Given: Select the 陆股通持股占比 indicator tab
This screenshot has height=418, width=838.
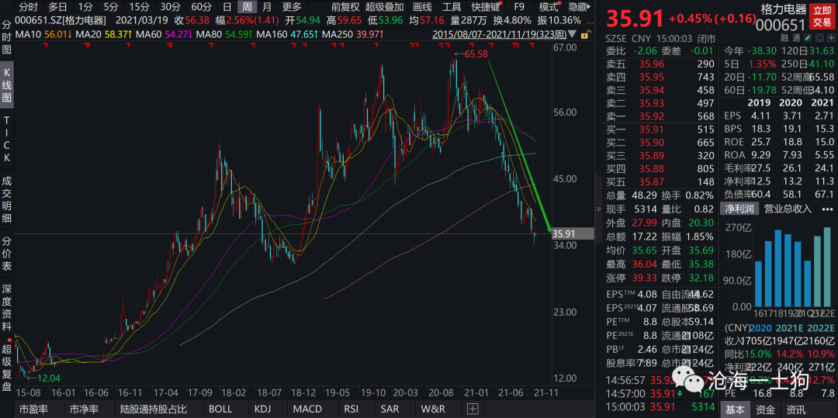Looking at the screenshot, I should (x=152, y=409).
